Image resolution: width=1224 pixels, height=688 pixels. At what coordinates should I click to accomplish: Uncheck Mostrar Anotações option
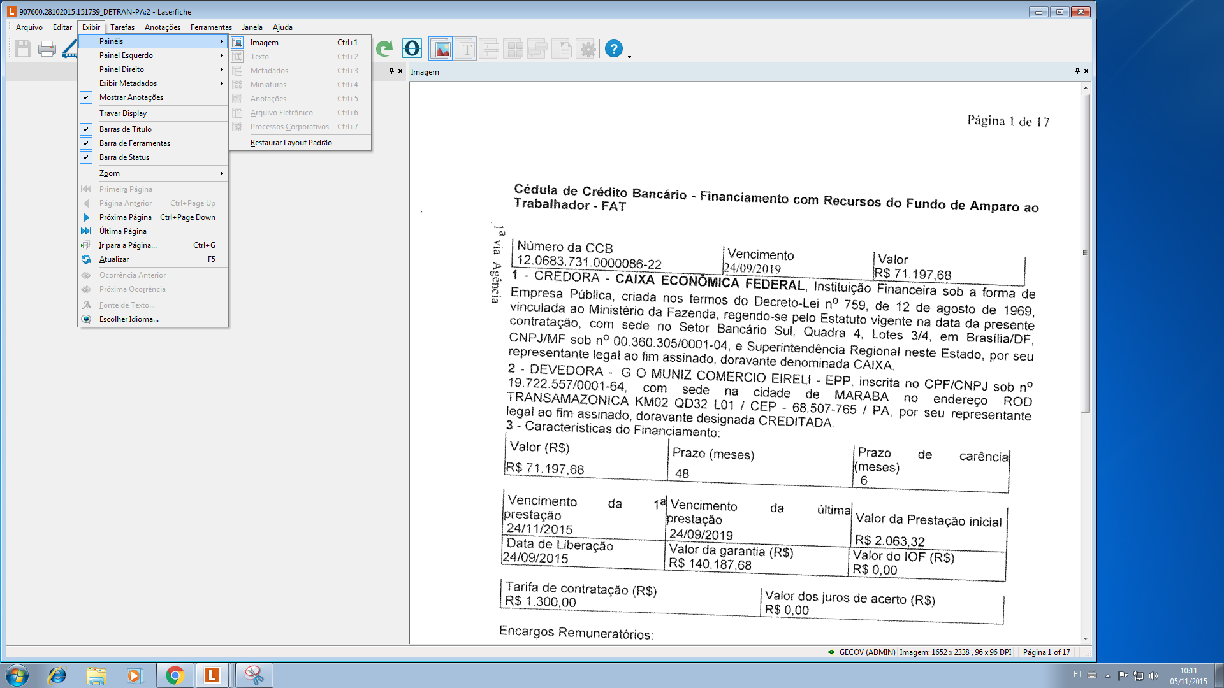click(x=131, y=97)
